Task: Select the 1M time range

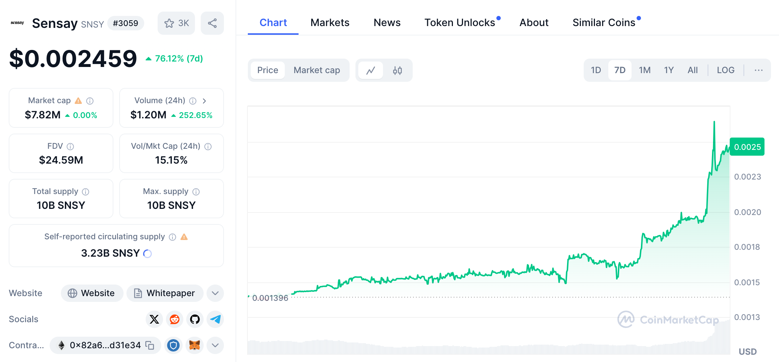Action: coord(645,70)
